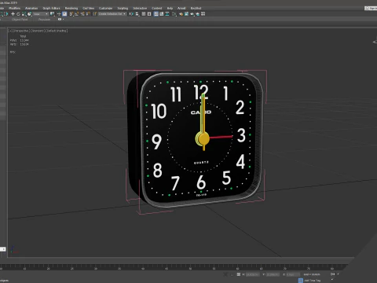Toggle the Ribbon display button
The width and height of the screenshot is (377, 283).
click(156, 14)
